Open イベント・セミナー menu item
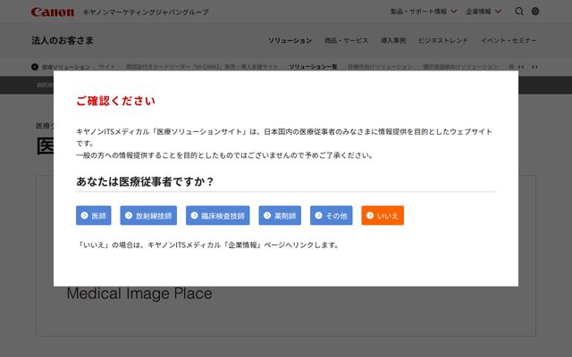This screenshot has height=357, width=572. 509,40
